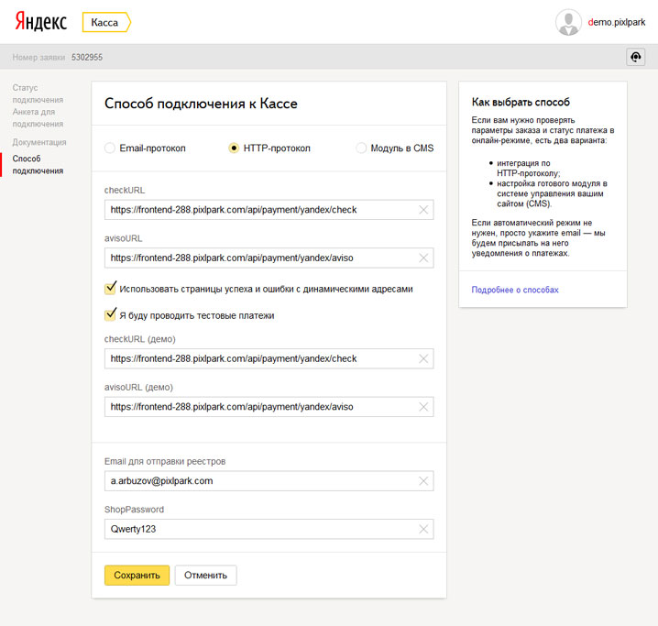Viewport: 658px width, 626px height.
Task: Clear the avisoURL field with its X icon
Action: [x=423, y=258]
